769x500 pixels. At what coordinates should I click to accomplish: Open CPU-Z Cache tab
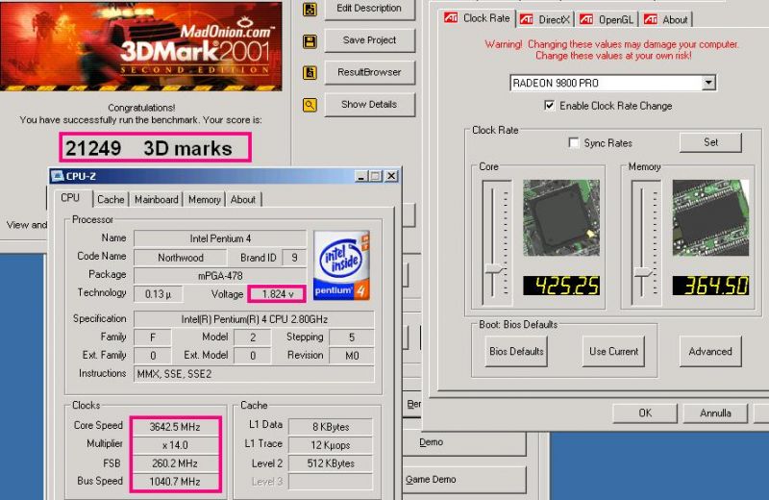(x=111, y=199)
